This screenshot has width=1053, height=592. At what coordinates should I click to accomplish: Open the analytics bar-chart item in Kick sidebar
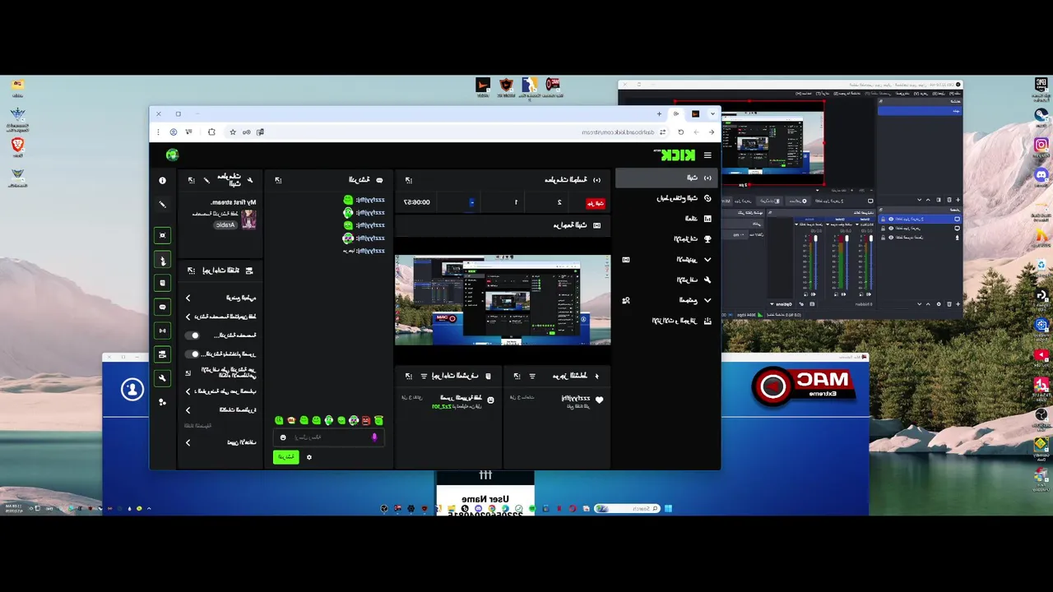[666, 219]
